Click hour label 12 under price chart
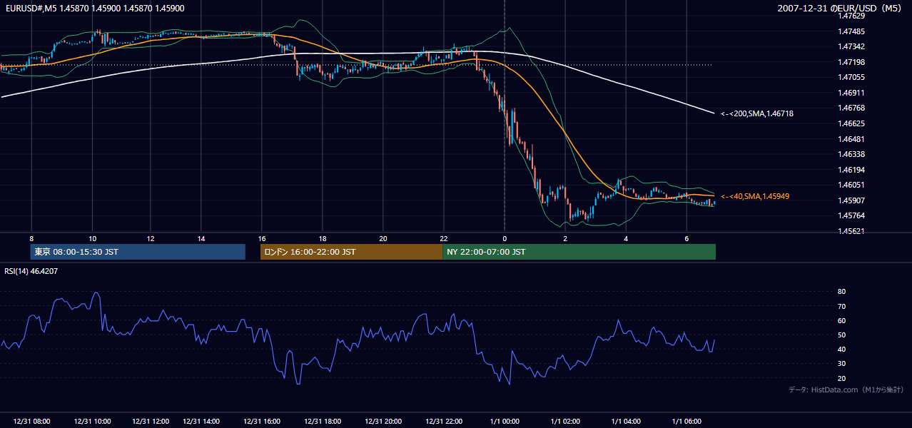 tap(151, 238)
